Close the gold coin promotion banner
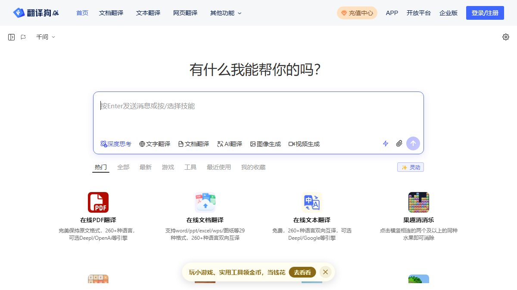Image resolution: width=517 pixels, height=290 pixels. [x=325, y=272]
